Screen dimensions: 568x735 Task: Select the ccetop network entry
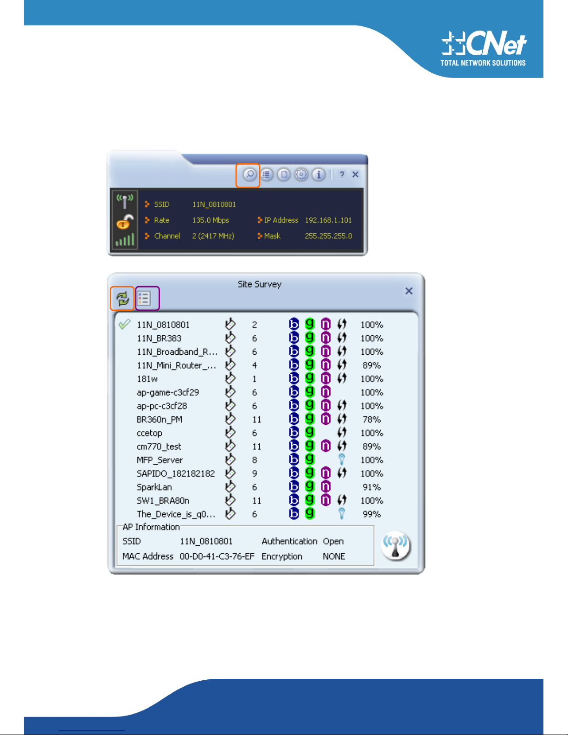pos(149,433)
